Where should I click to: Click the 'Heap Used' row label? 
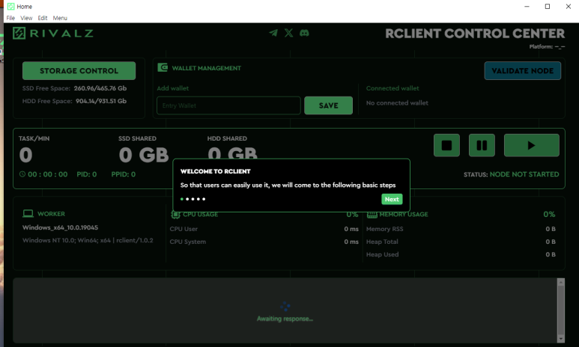pyautogui.click(x=382, y=254)
